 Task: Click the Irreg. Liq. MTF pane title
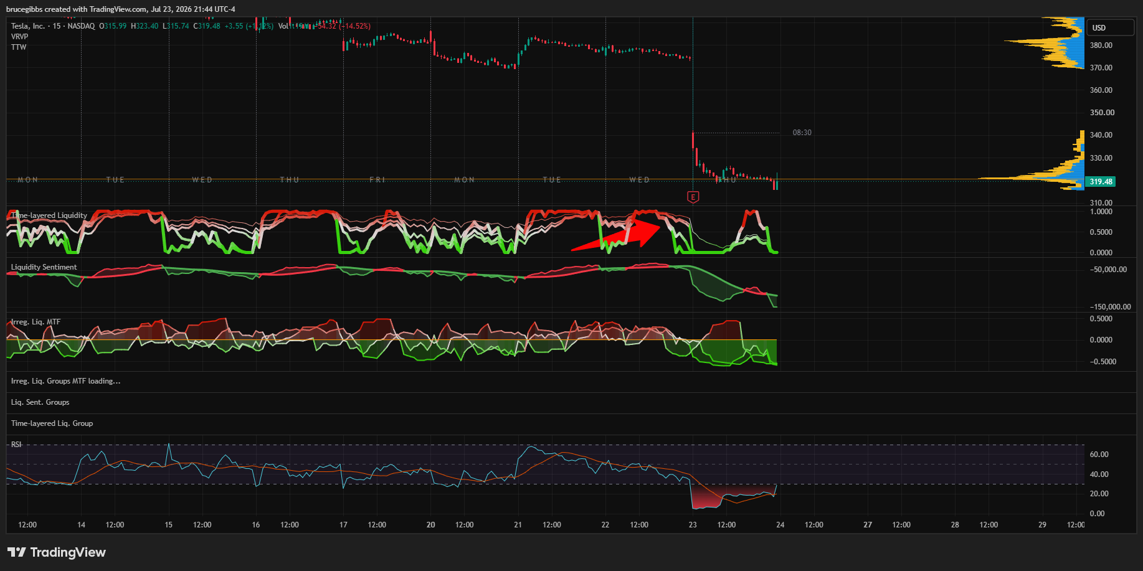click(x=36, y=322)
